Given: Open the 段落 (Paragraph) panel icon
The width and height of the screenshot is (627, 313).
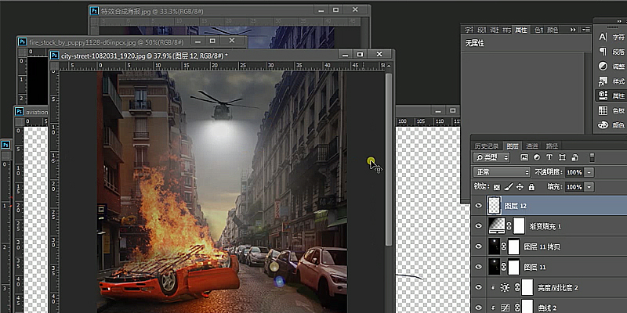Looking at the screenshot, I should tap(603, 52).
